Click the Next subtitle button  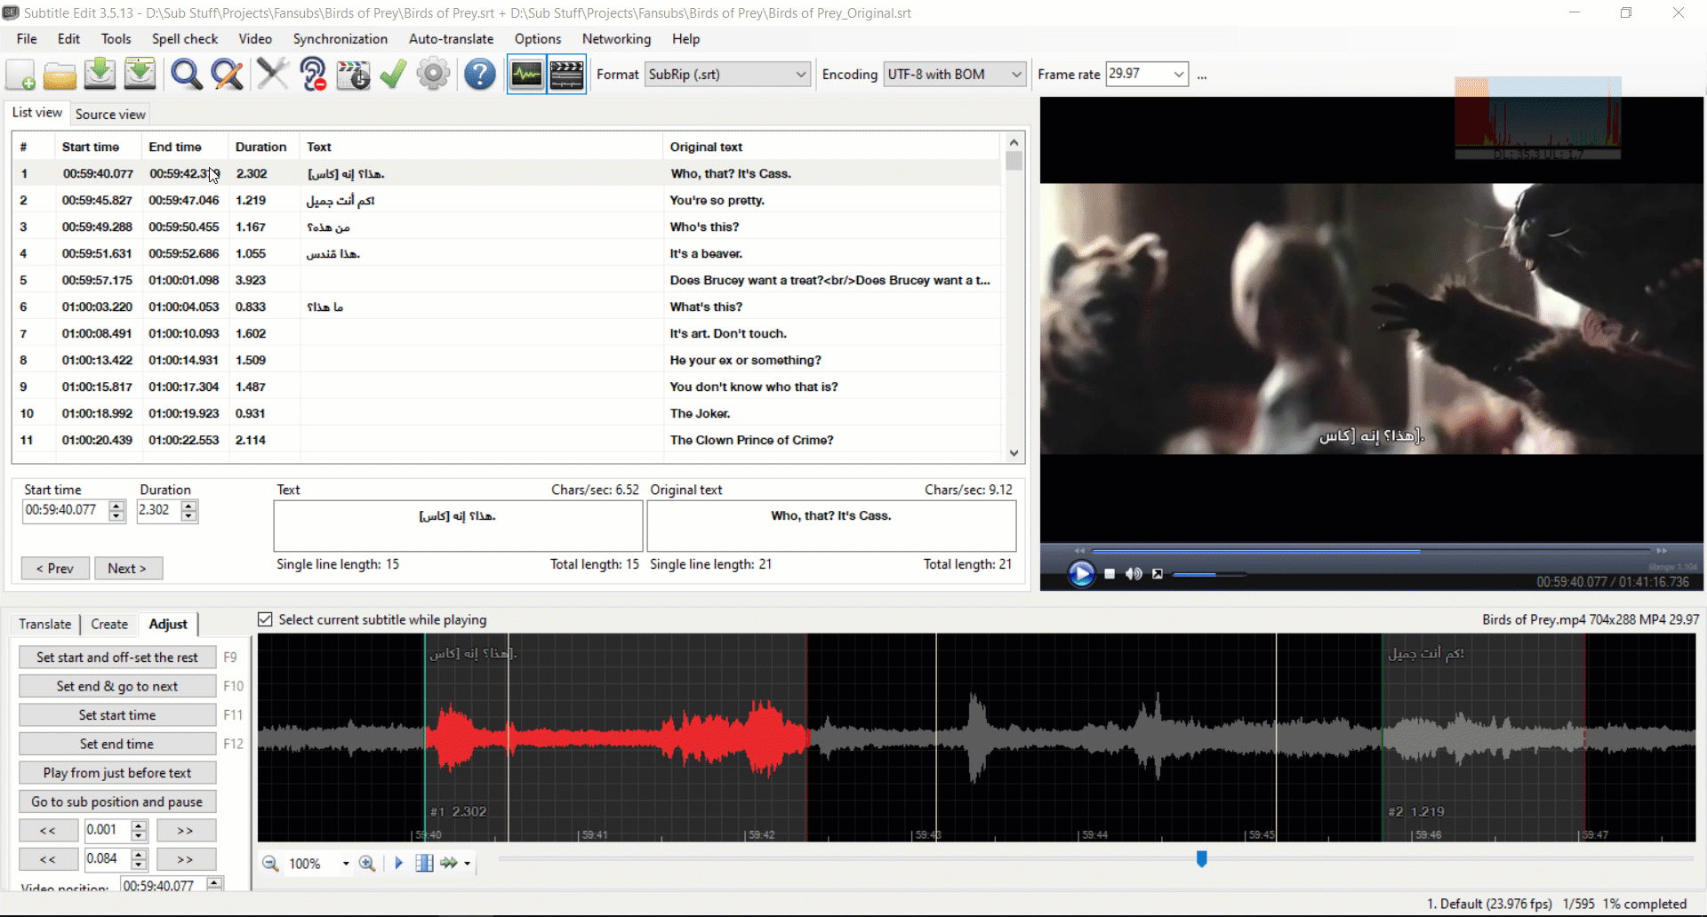click(x=127, y=568)
